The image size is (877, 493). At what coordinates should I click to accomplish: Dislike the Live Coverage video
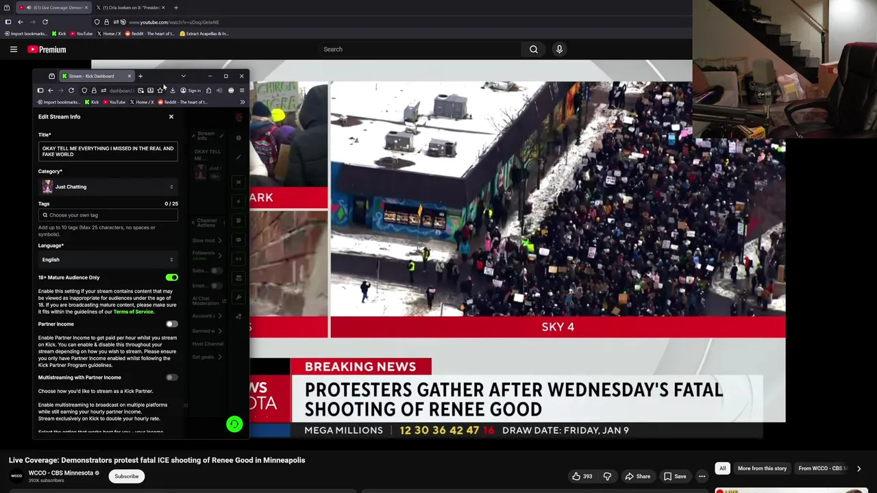(607, 477)
